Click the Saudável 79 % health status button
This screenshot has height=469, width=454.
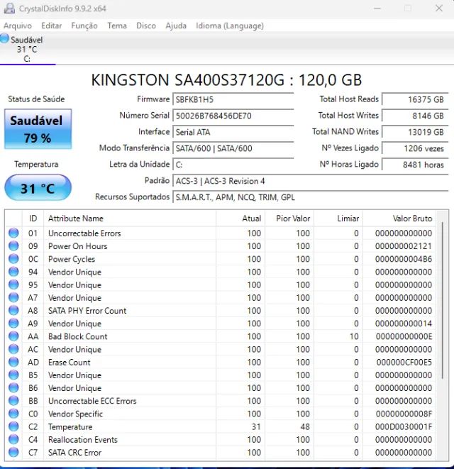pyautogui.click(x=38, y=129)
